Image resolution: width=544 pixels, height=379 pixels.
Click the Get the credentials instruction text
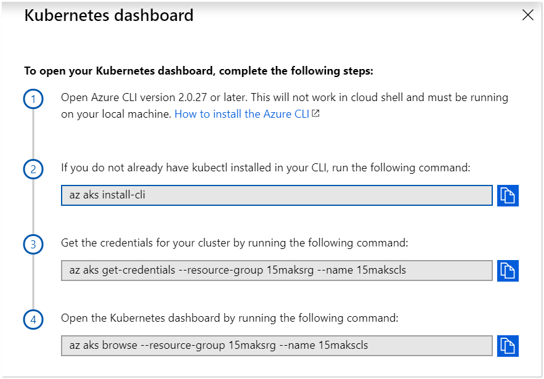coord(234,243)
